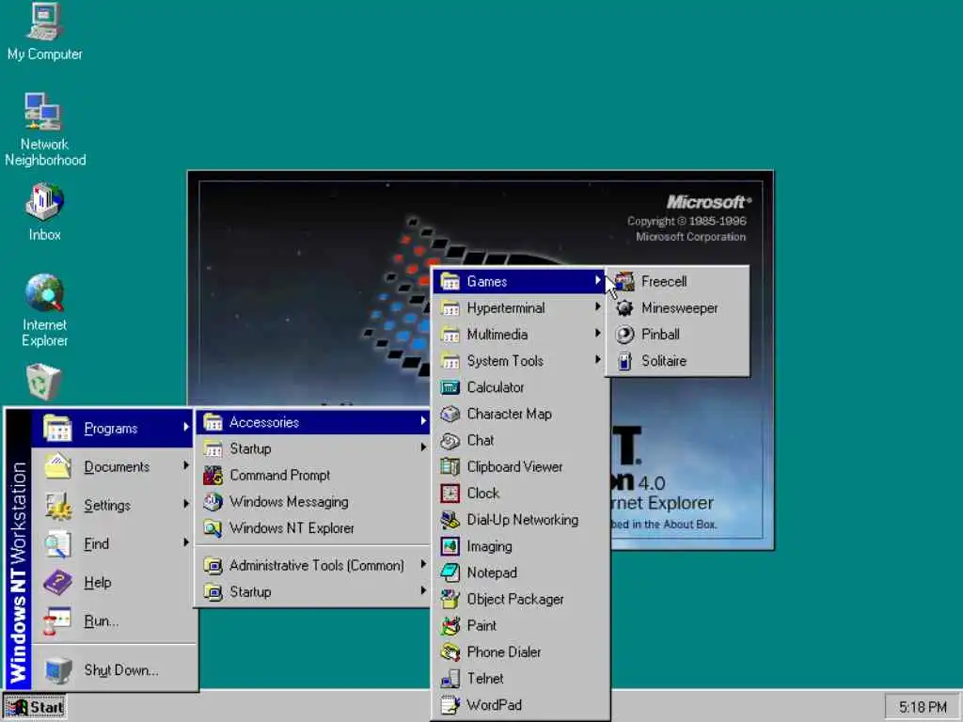The image size is (963, 722).
Task: Click the Pinball label text
Action: 660,334
